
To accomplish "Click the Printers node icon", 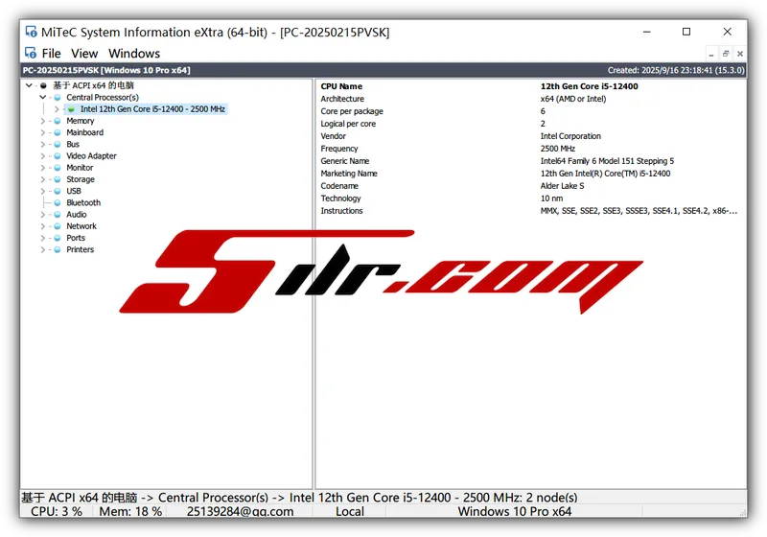I will pyautogui.click(x=58, y=250).
